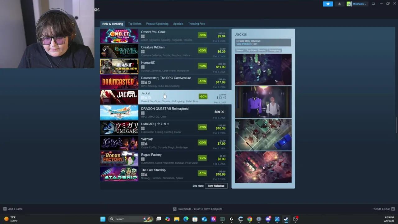Open the Rogue Factory capsule image
This screenshot has height=224, width=398.
coord(119,158)
